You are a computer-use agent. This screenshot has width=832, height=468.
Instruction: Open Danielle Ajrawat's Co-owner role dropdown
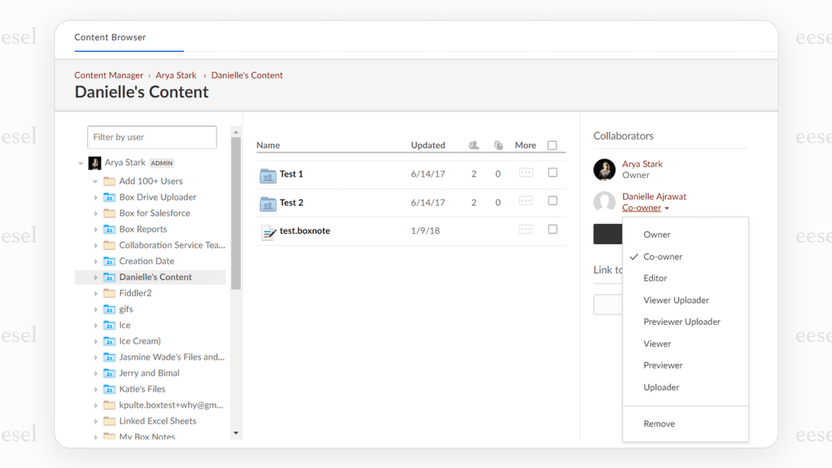click(x=645, y=208)
